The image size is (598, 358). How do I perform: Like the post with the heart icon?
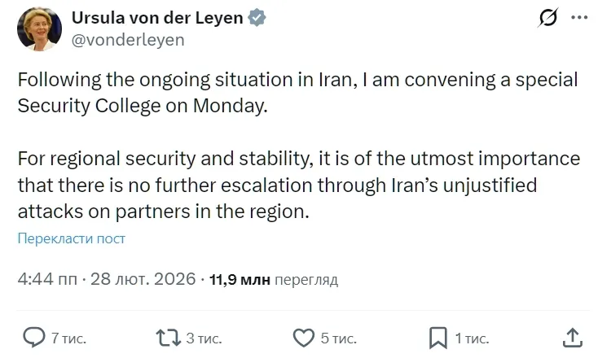tap(303, 337)
